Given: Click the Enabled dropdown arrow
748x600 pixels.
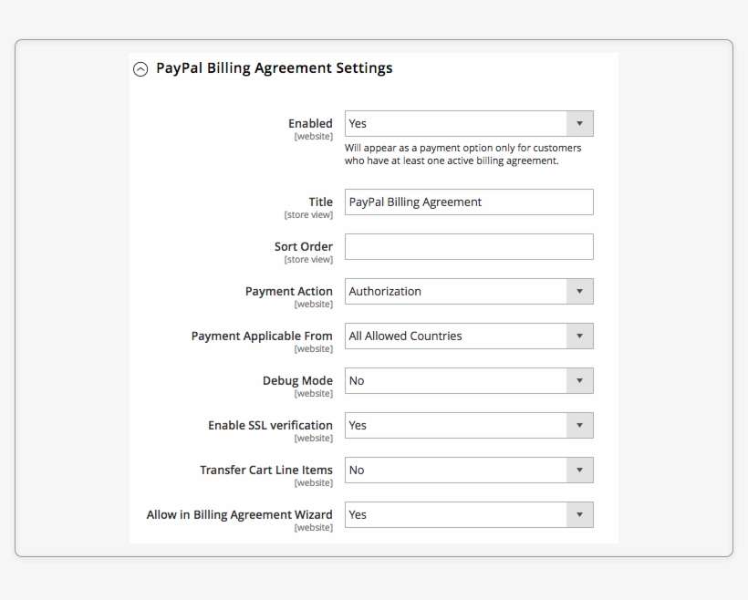Looking at the screenshot, I should point(579,124).
